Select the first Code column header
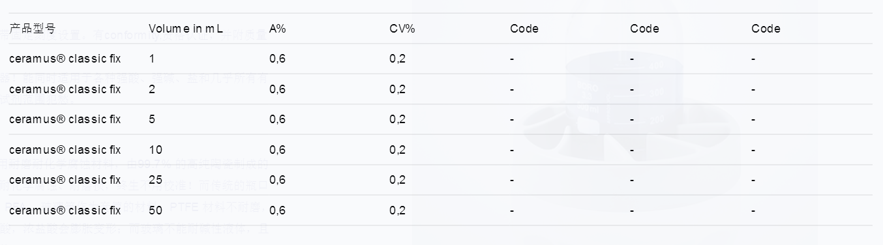 tap(524, 29)
